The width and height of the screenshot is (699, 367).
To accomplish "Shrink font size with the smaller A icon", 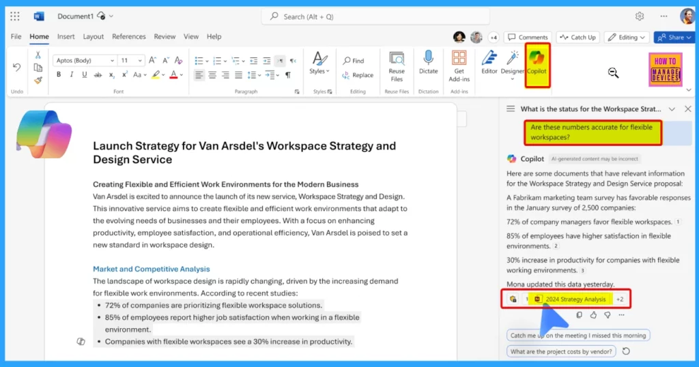I will [165, 60].
